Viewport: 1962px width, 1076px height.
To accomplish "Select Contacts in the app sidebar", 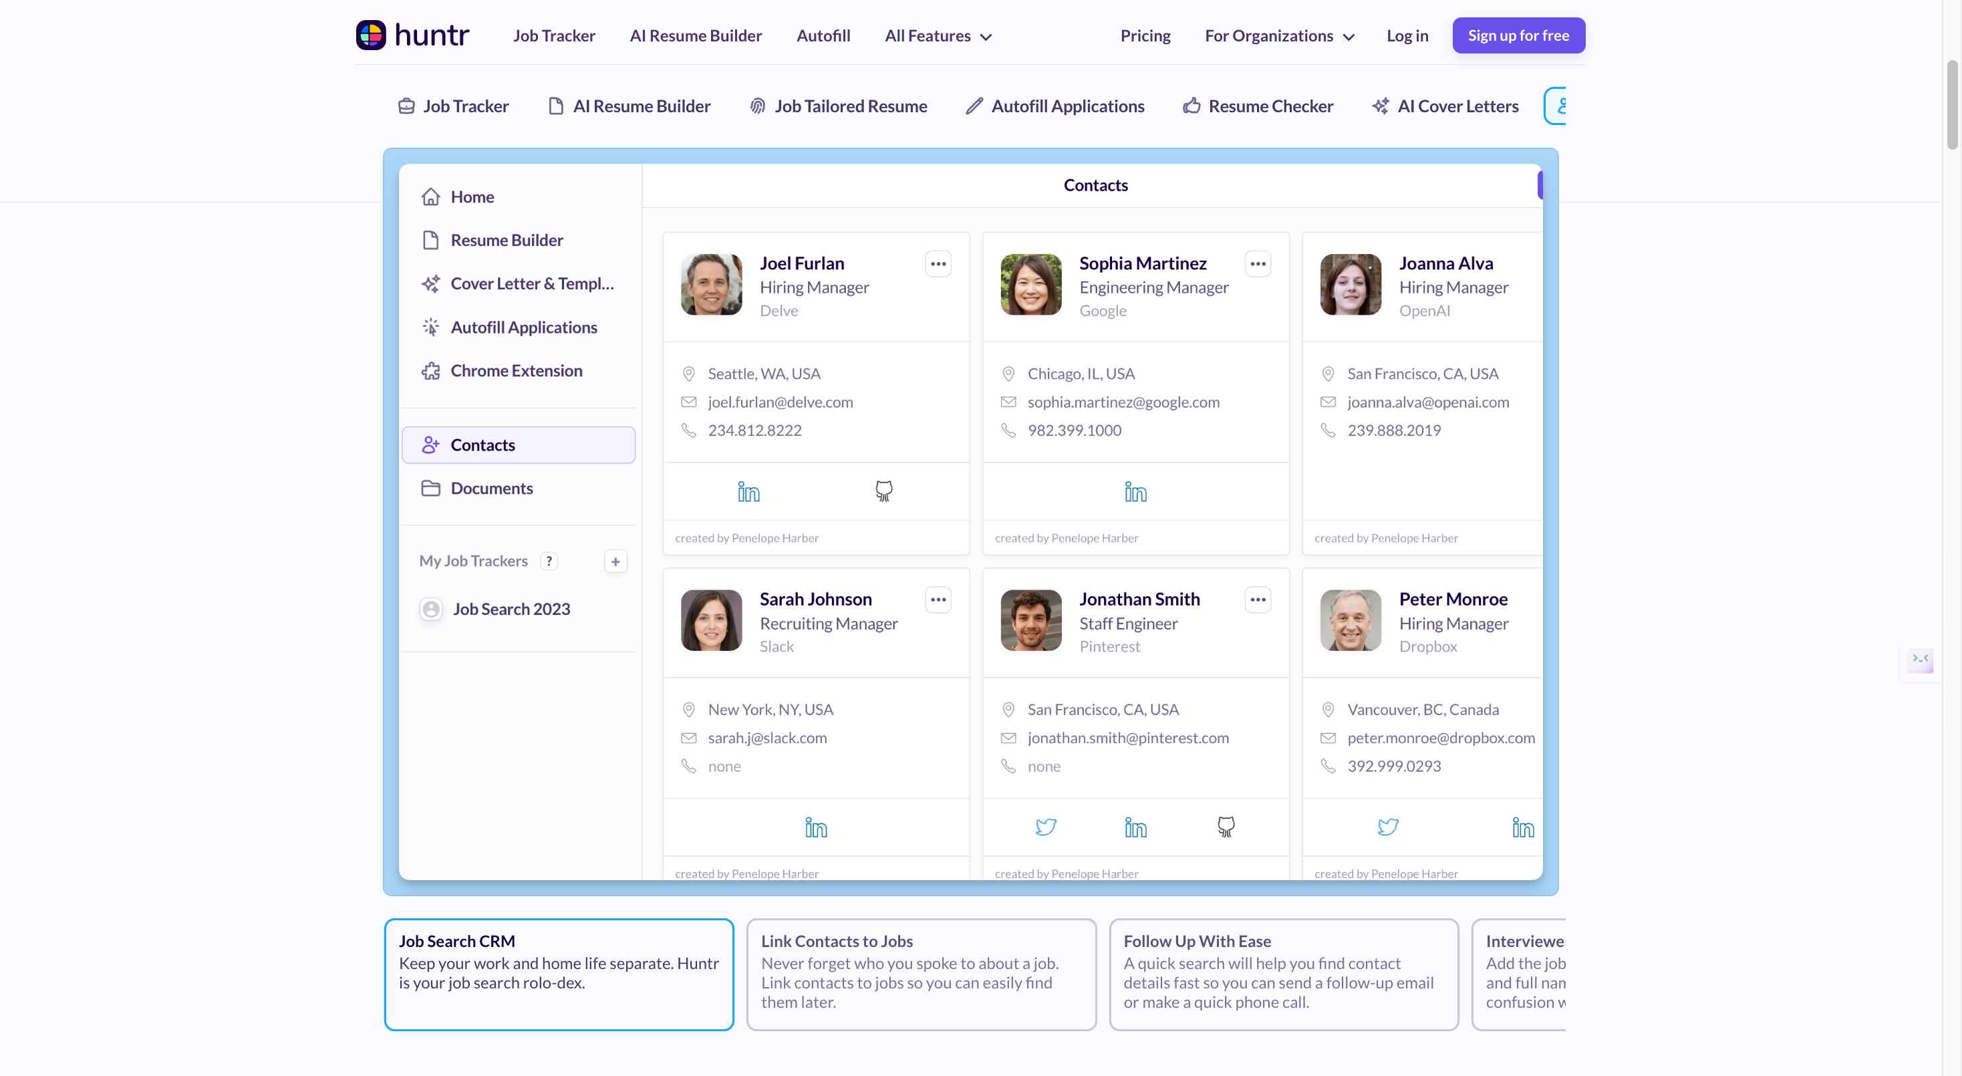I will (x=519, y=446).
